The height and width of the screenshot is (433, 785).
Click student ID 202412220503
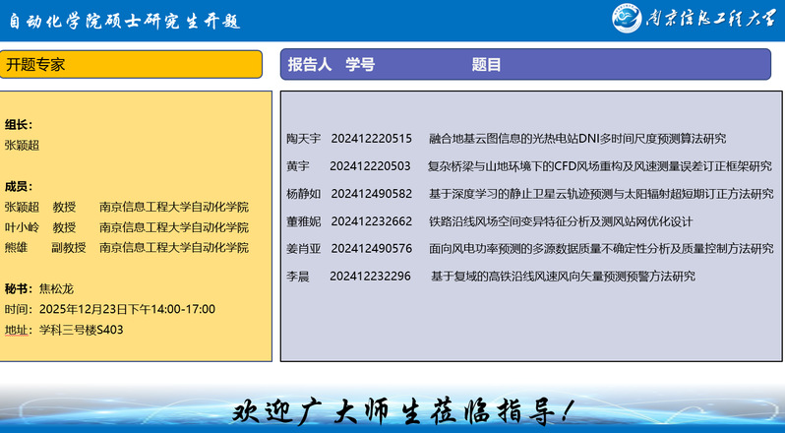click(x=370, y=166)
